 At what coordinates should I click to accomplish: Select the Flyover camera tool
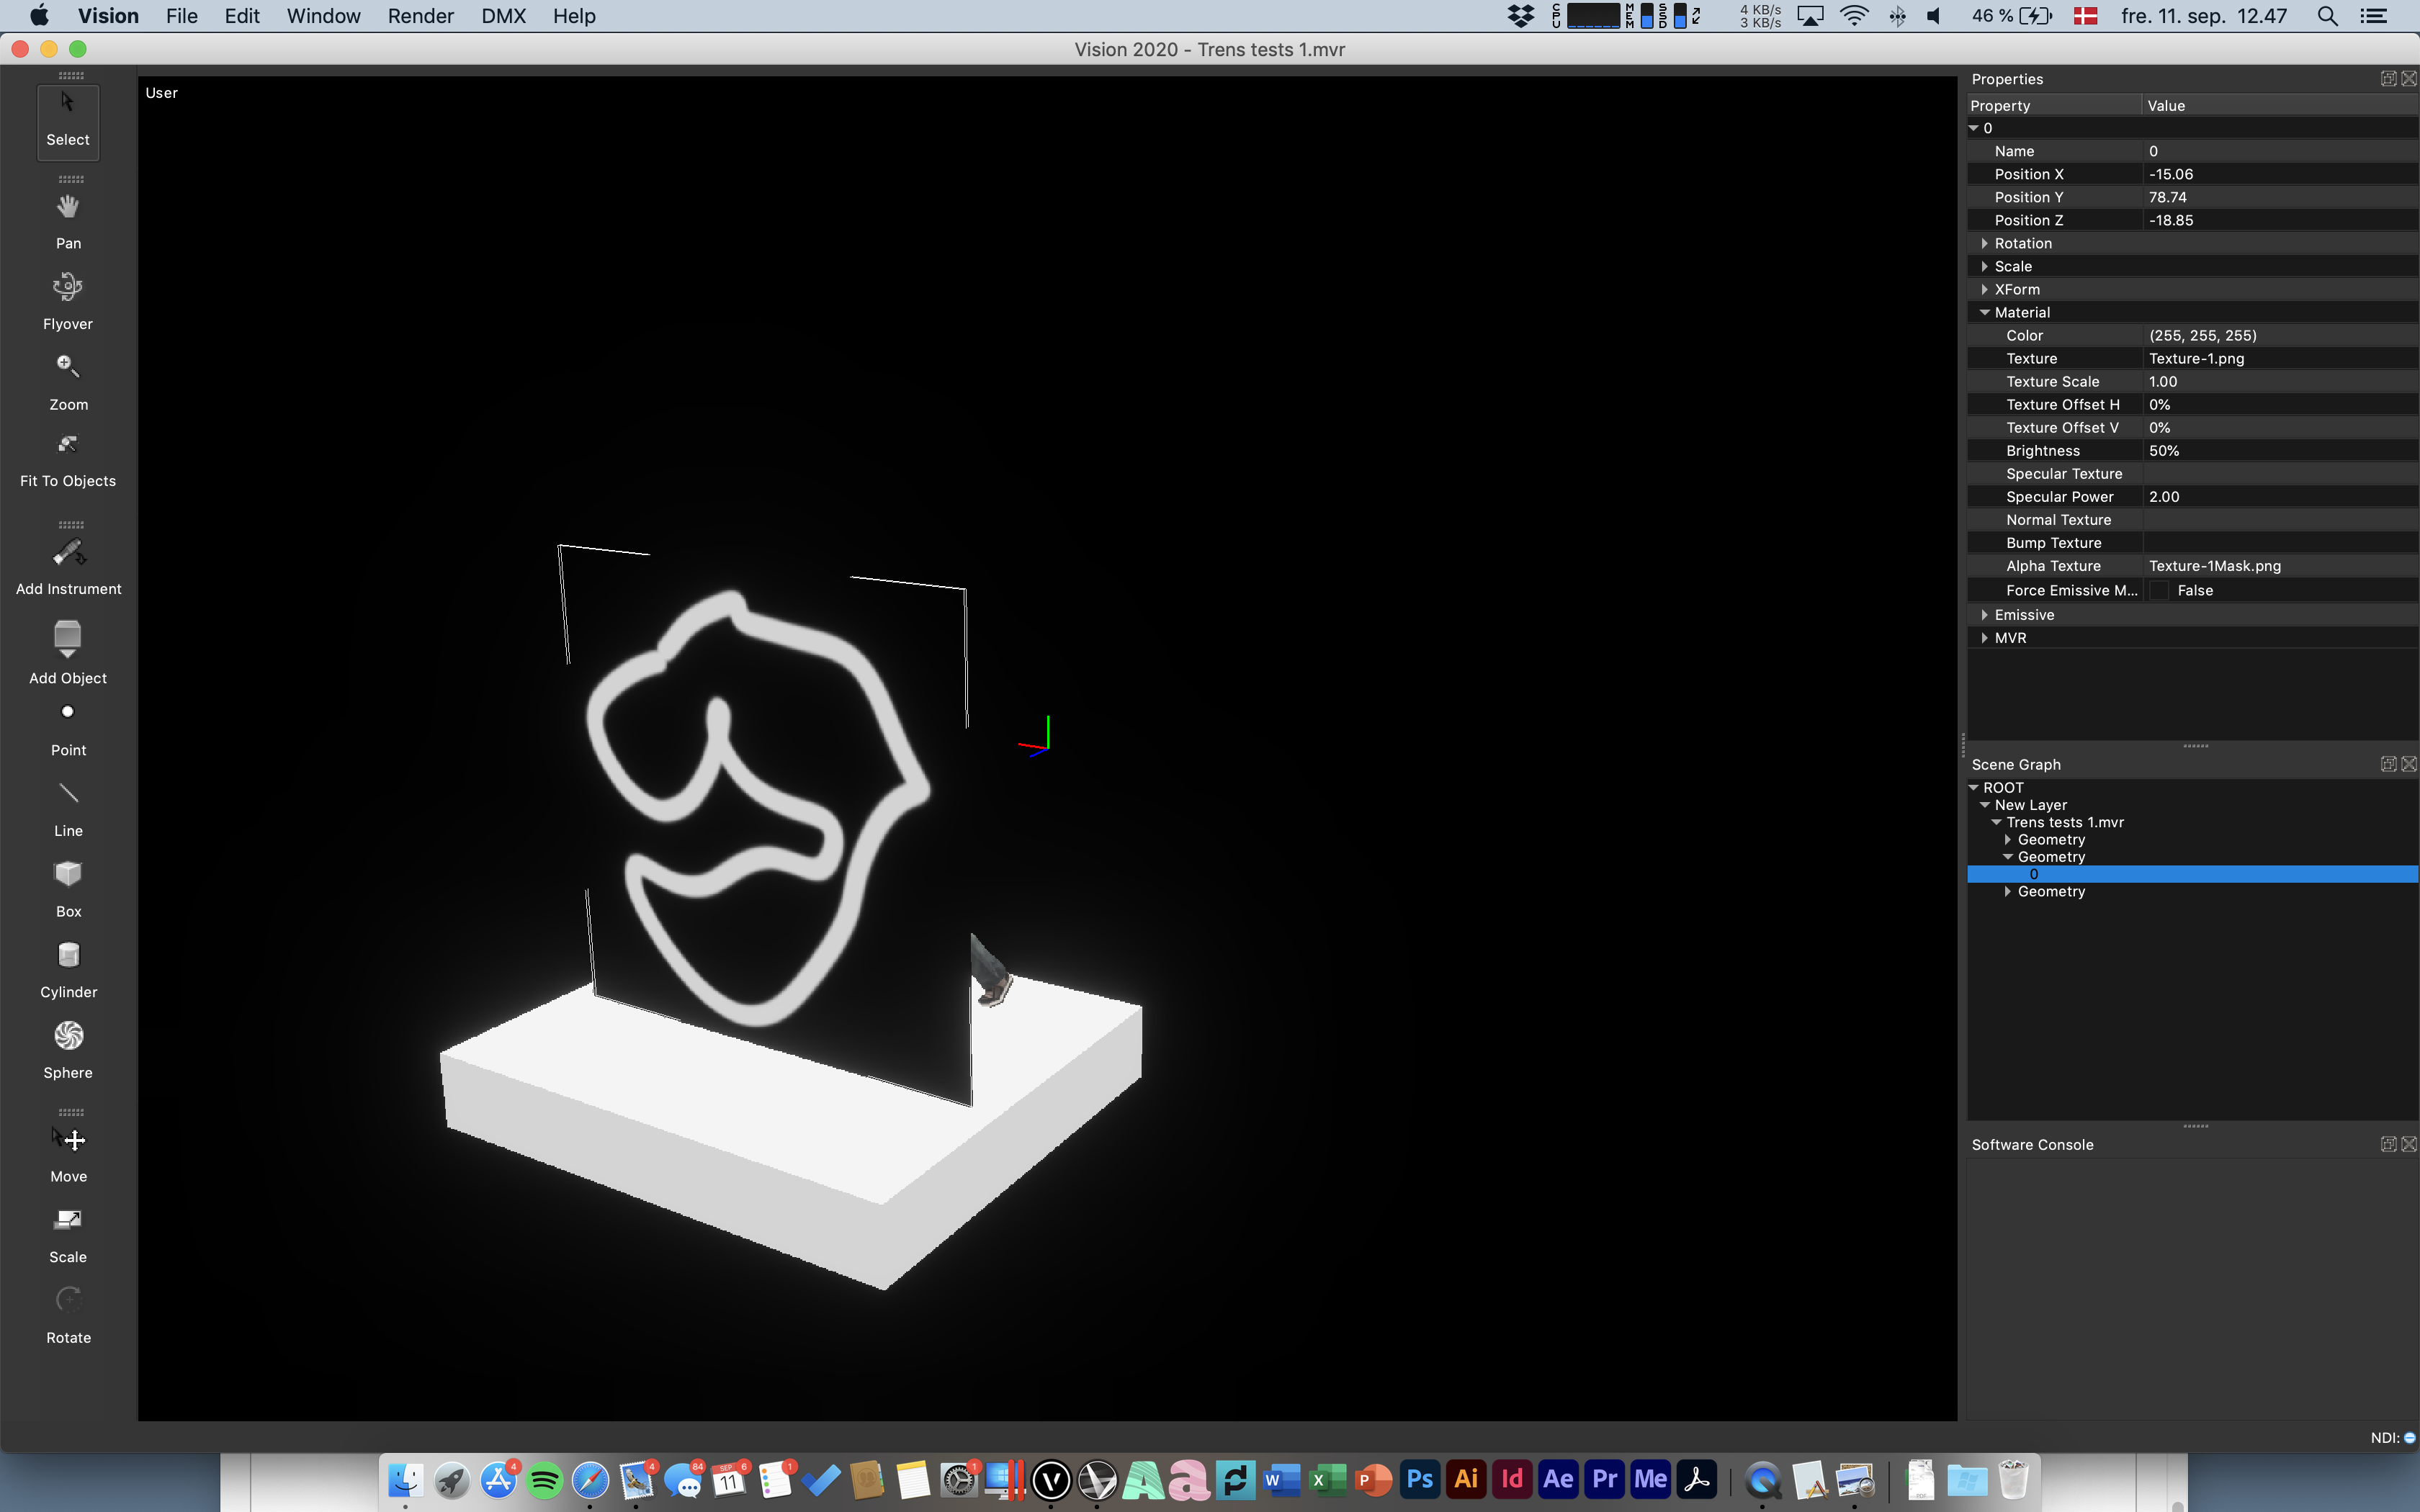click(x=68, y=301)
